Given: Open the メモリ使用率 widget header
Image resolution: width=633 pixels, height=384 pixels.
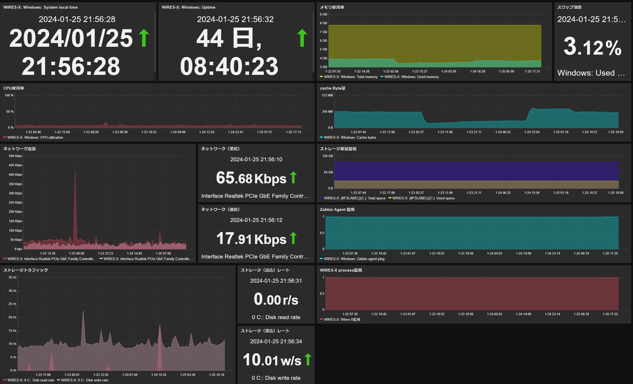Looking at the screenshot, I should tap(332, 7).
